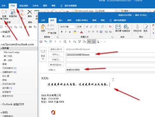Open the Send/Receive tab in the main window
Viewport: 155px width, 117px height.
23,6
